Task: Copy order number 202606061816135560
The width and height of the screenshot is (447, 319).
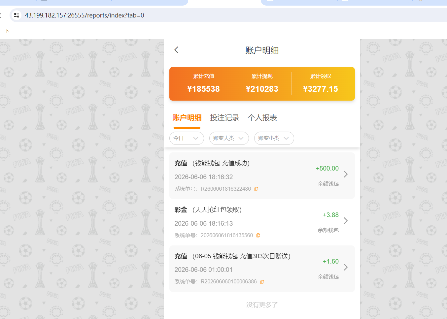Action: pyautogui.click(x=258, y=235)
